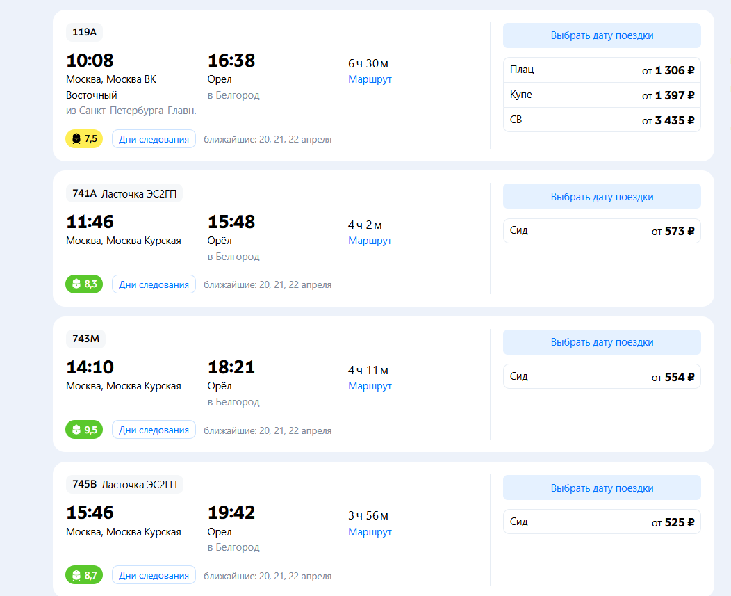Select the Купе fare from 1 397 ₽
This screenshot has height=596, width=731.
click(602, 95)
